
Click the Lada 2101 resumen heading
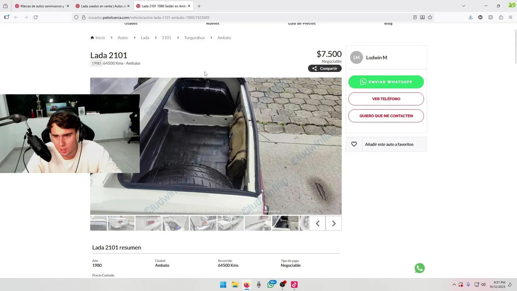pos(116,247)
